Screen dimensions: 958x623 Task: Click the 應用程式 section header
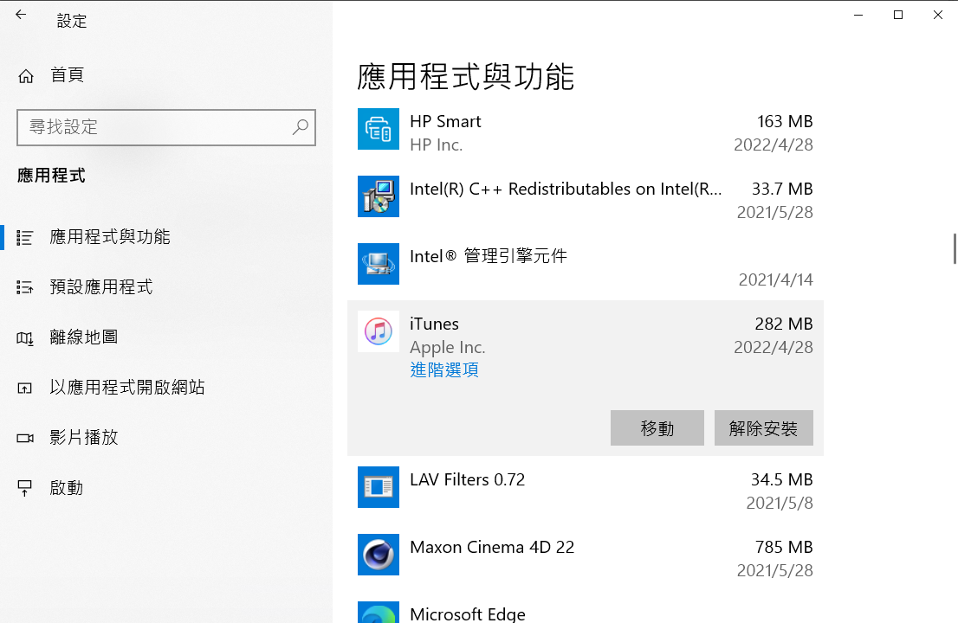51,176
